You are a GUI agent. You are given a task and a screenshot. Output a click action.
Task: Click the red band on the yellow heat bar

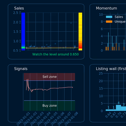point(80,48)
